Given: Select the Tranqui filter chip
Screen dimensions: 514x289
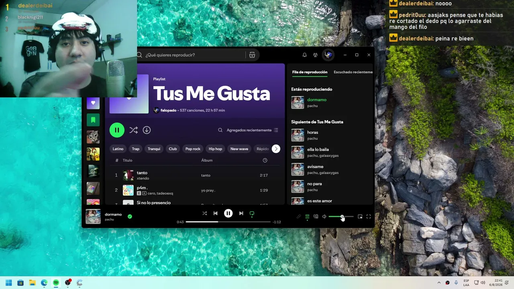Looking at the screenshot, I should point(154,149).
